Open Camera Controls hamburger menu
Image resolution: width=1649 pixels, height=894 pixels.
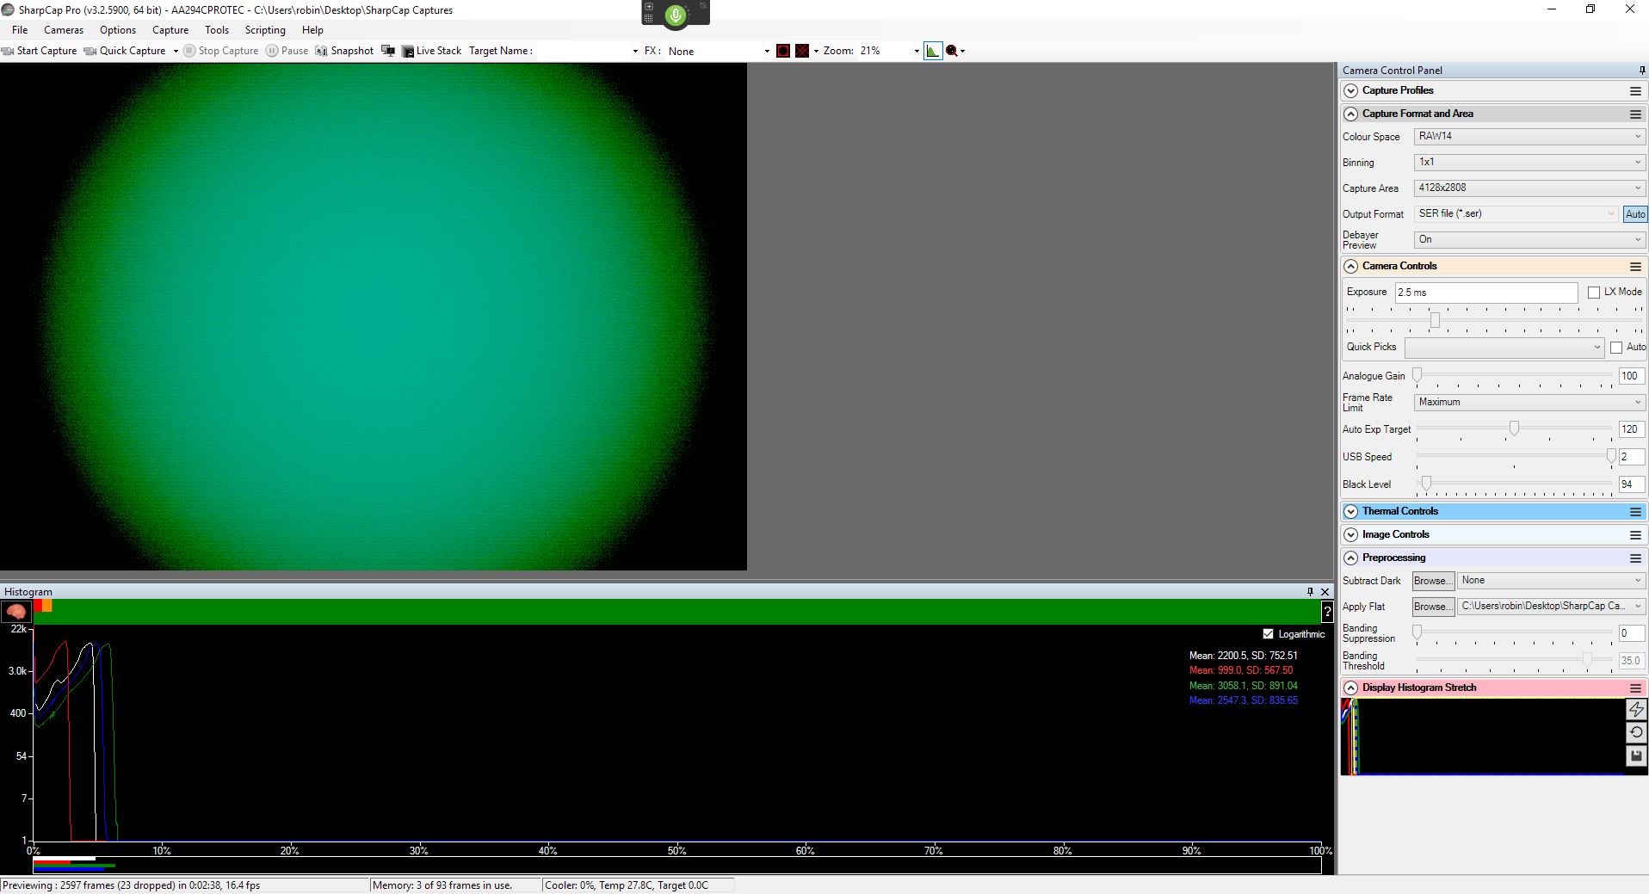pyautogui.click(x=1635, y=267)
